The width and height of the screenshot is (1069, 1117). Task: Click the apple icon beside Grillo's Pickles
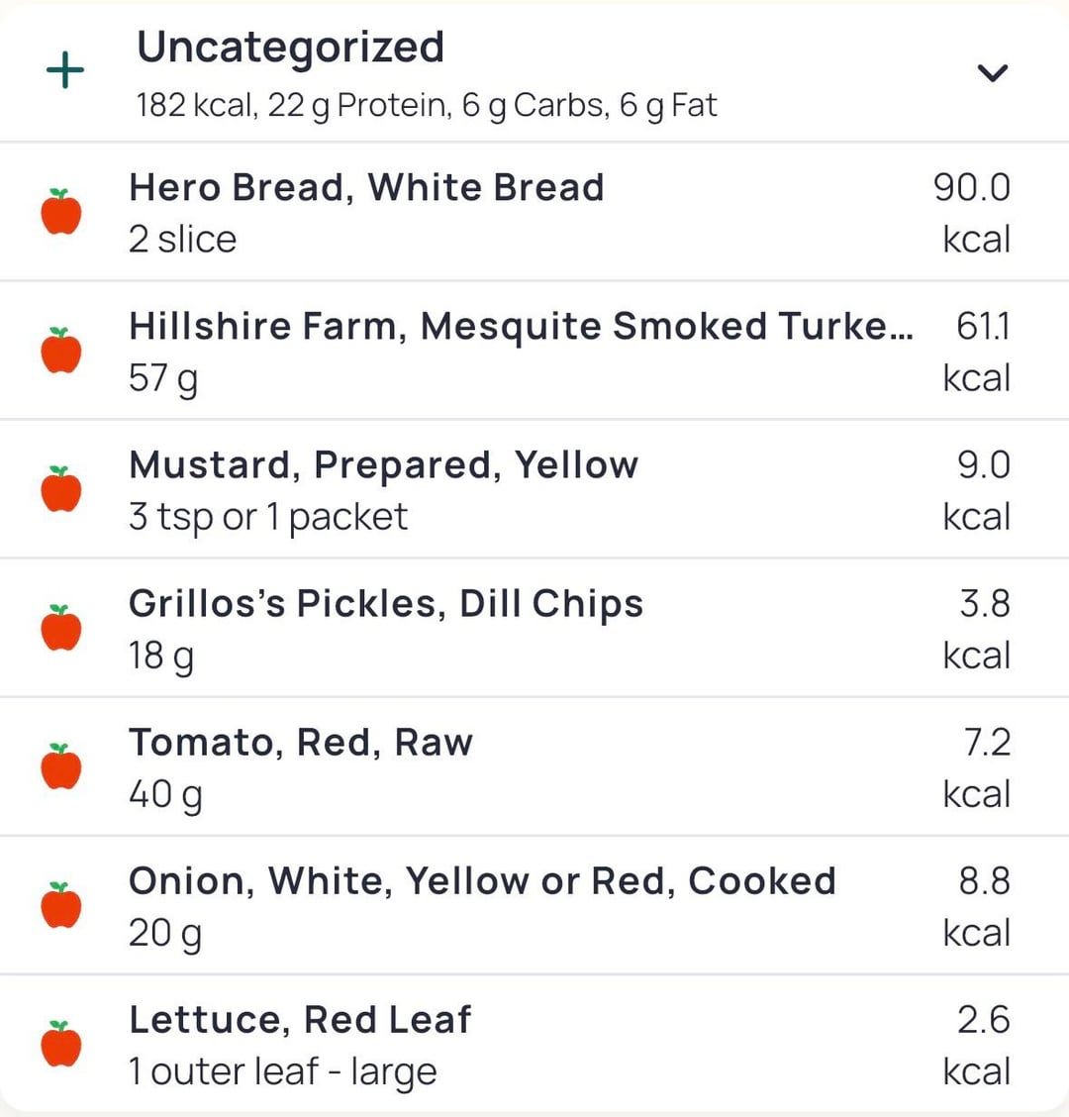[x=61, y=628]
